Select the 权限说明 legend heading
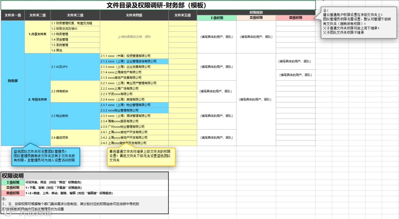Screen dimensions: 399x219 [85, 176]
